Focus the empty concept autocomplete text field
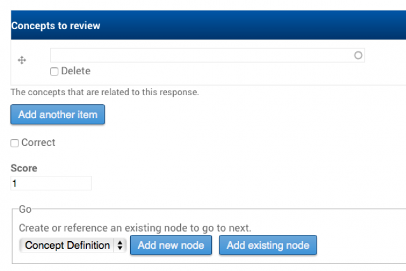Viewport: 406px width, 271px height. tap(207, 55)
